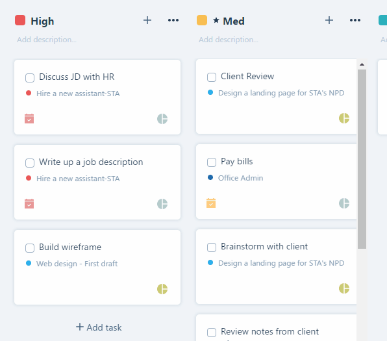Click the scrollbar up arrow in Med column
This screenshot has height=341, width=387.
click(362, 64)
